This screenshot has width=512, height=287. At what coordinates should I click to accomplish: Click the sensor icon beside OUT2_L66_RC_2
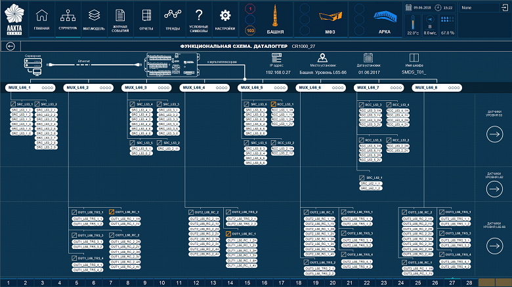point(191,212)
